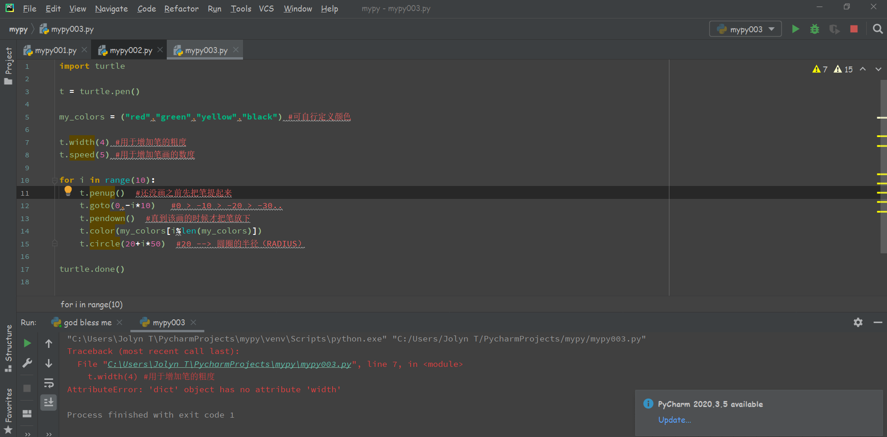Open Search Everywhere magnifier icon

pos(877,29)
